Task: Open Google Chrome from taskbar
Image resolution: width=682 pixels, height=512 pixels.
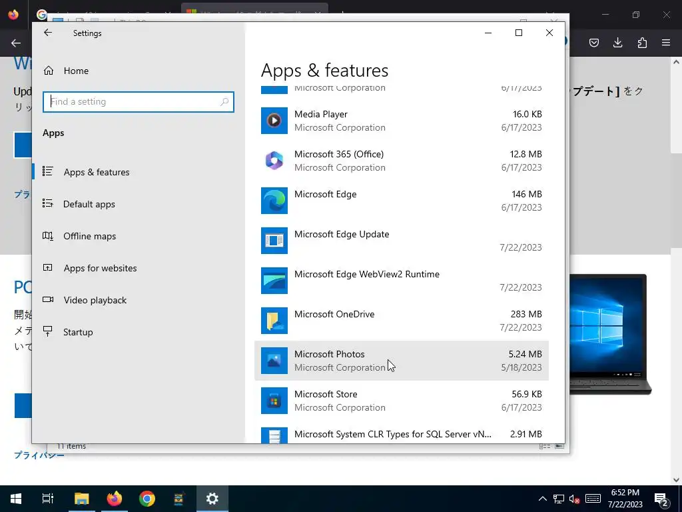Action: coord(147,499)
